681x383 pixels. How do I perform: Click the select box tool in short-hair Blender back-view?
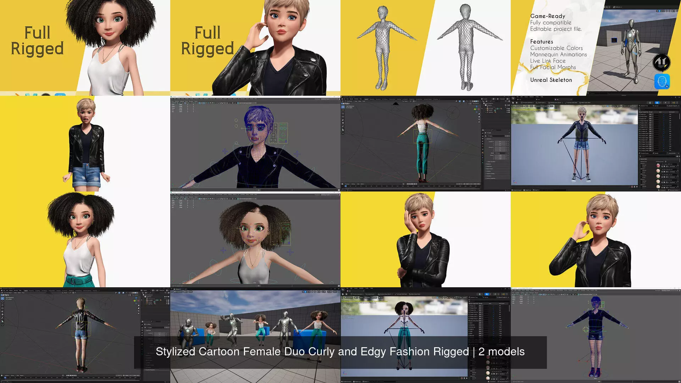pyautogui.click(x=2, y=298)
